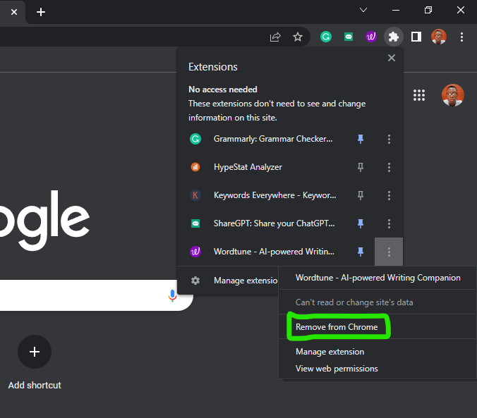Click the ShareGPT icon in the toolbar
The image size is (477, 418).
(349, 37)
